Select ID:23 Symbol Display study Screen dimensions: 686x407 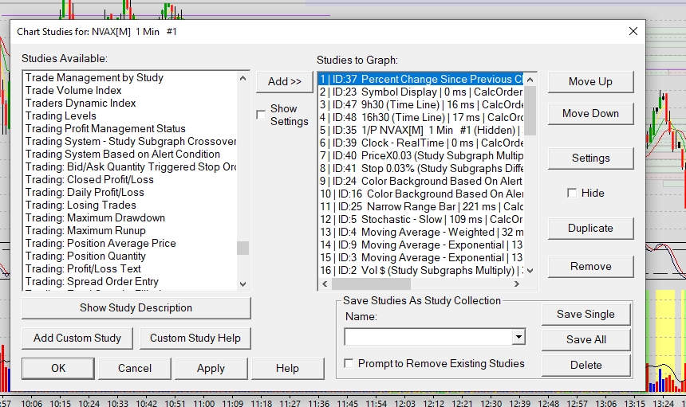click(x=421, y=92)
